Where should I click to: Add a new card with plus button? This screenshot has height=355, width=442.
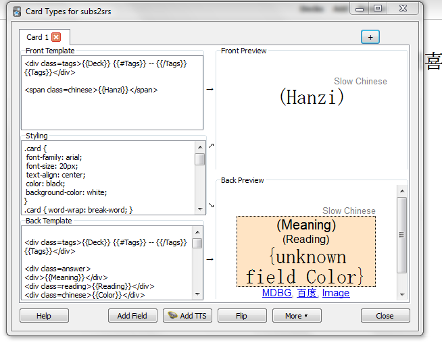click(370, 37)
